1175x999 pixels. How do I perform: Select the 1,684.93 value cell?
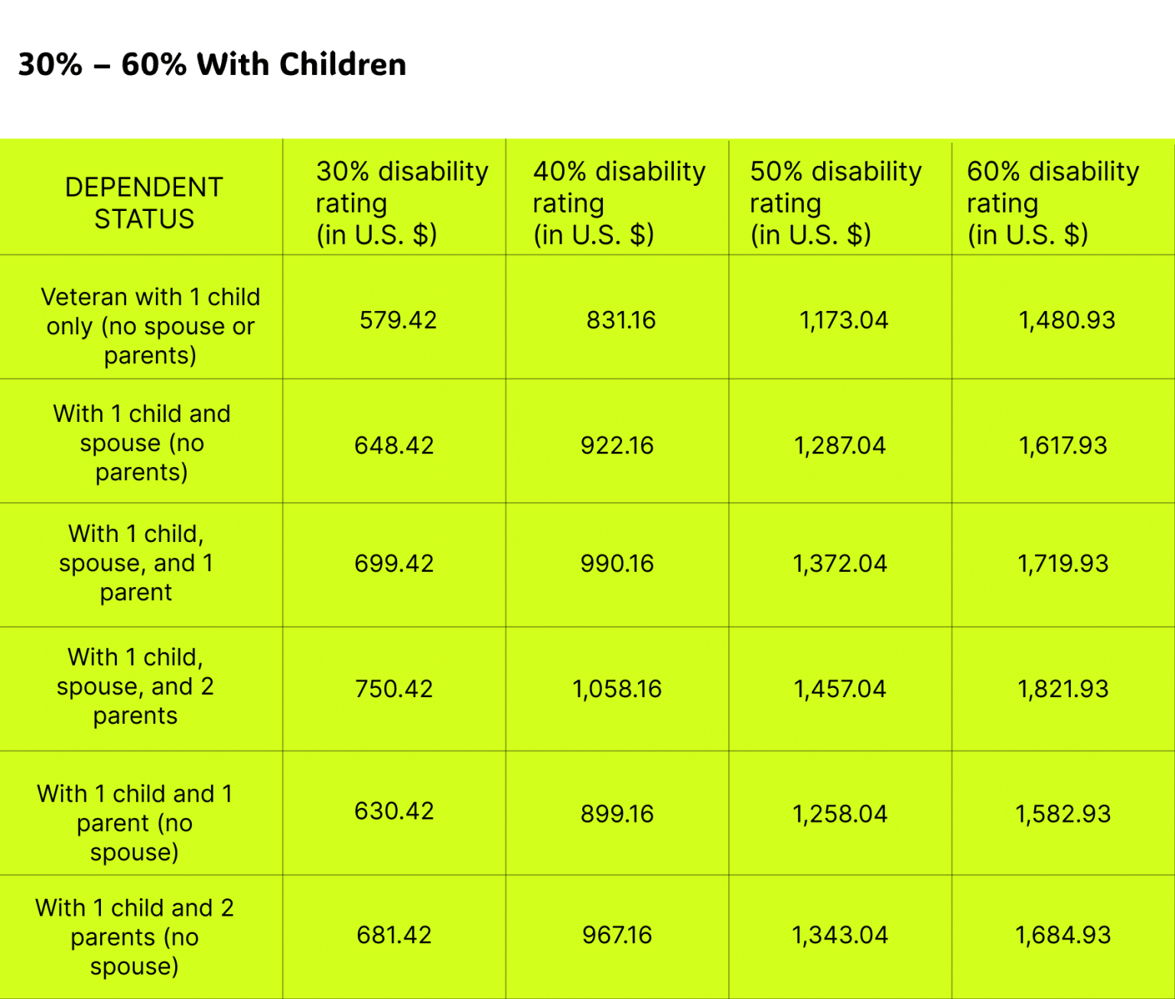tap(1063, 936)
